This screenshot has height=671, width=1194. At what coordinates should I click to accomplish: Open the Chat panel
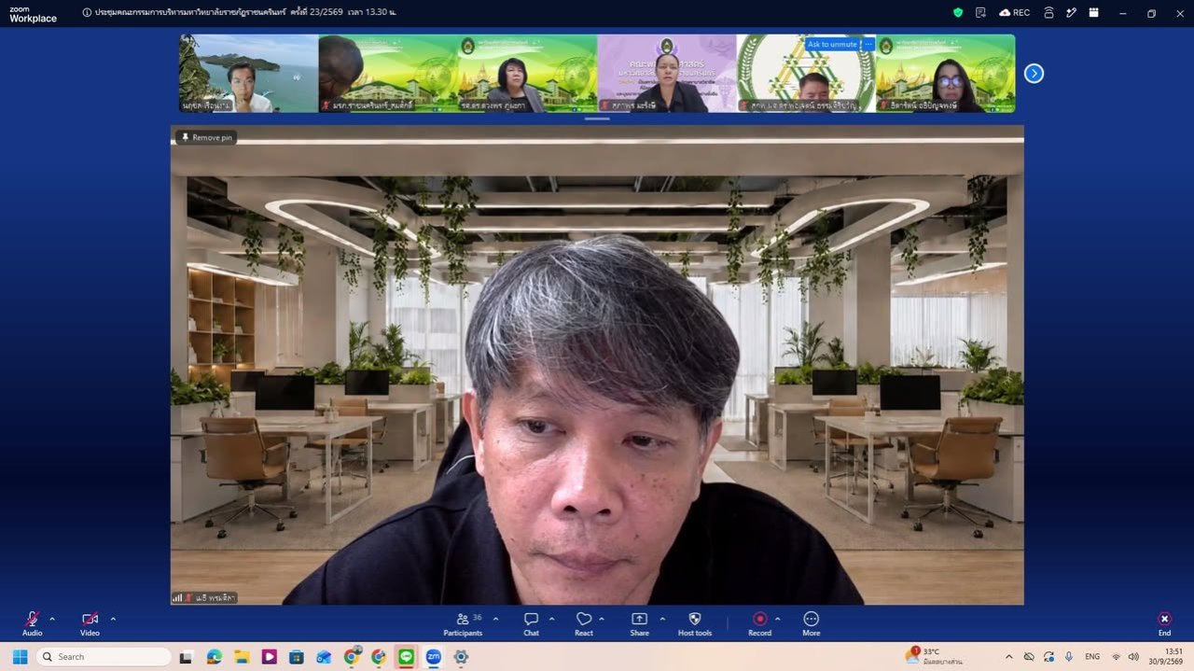click(x=531, y=623)
